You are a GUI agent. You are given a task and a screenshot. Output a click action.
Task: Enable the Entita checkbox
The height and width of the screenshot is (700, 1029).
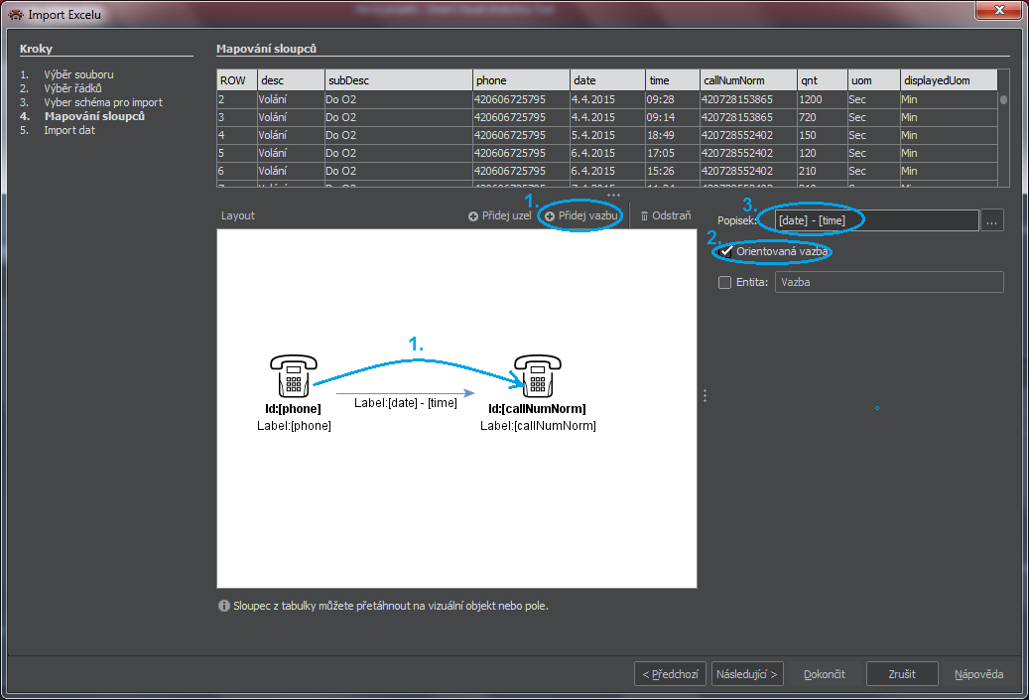pos(724,283)
